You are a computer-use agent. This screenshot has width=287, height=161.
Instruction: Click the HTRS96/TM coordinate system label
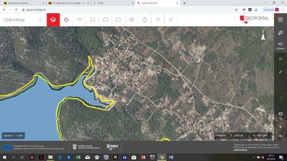pyautogui.click(x=221, y=136)
